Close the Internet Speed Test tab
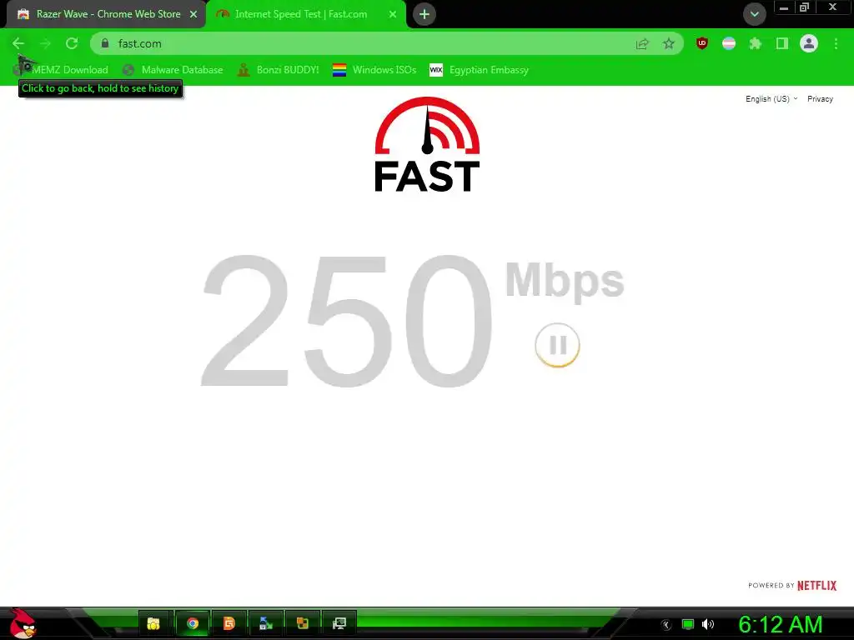 (x=393, y=14)
